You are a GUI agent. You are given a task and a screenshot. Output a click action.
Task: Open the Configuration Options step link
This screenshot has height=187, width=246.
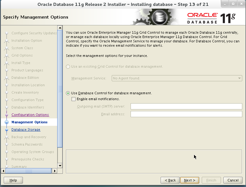click(x=30, y=115)
